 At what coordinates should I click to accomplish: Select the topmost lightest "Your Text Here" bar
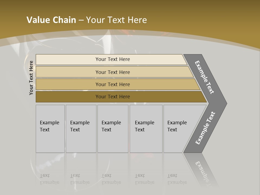click(113, 59)
